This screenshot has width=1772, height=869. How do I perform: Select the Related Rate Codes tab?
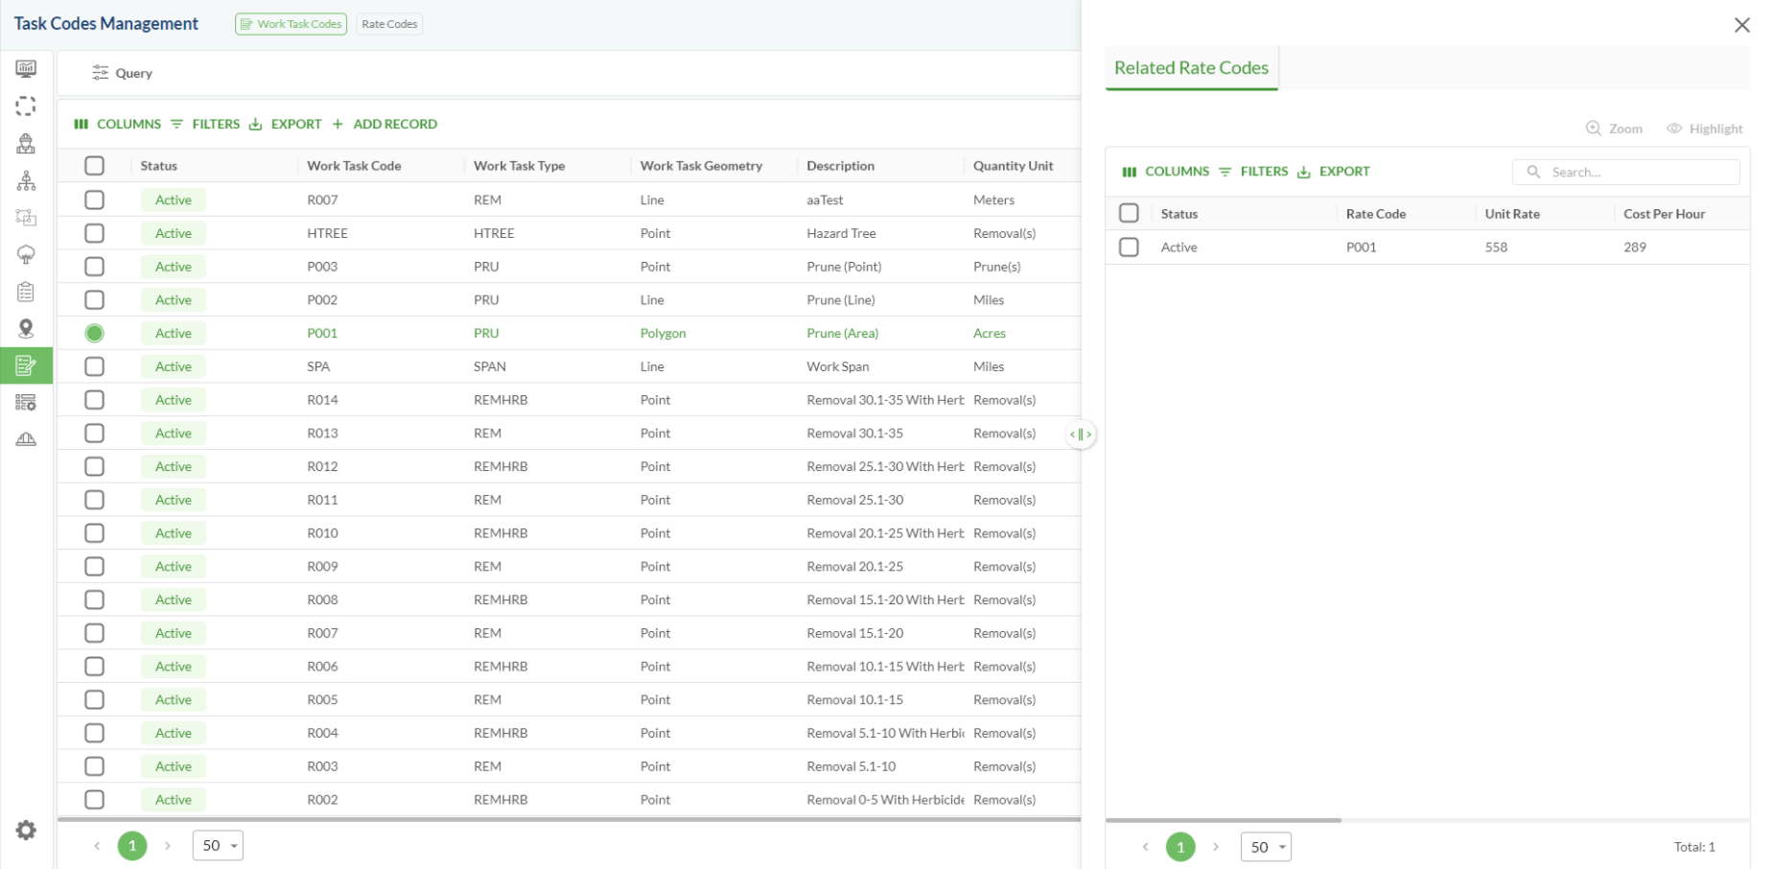point(1191,68)
